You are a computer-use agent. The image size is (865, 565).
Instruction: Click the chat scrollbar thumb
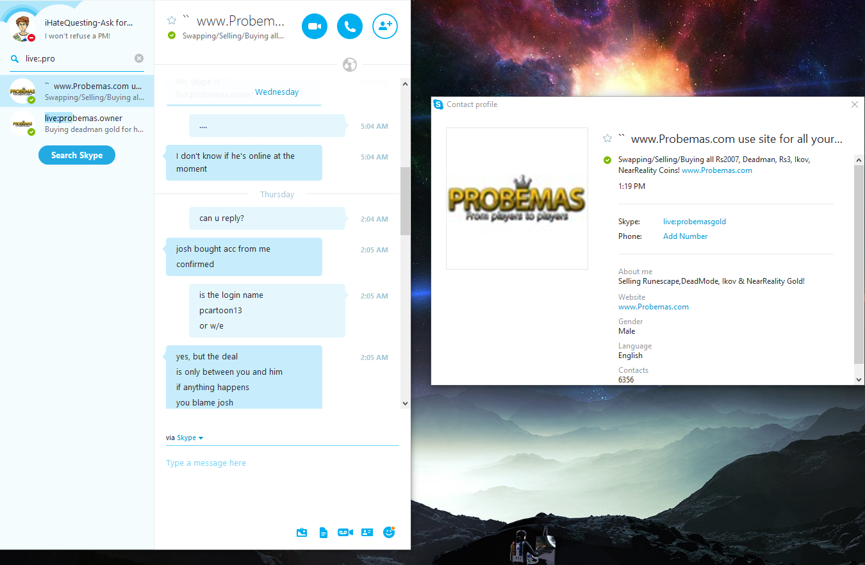(x=405, y=201)
